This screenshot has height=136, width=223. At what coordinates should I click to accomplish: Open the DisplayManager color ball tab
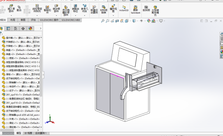[x=30, y=29]
